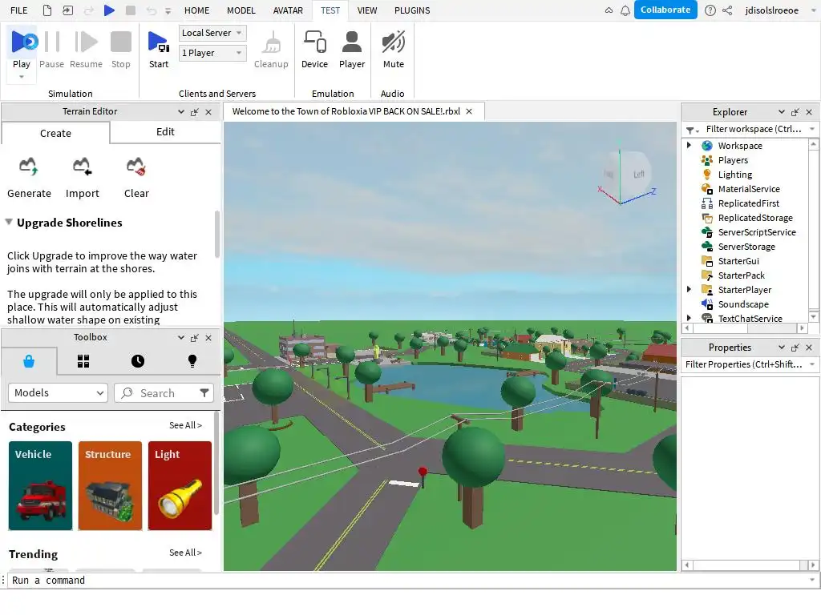Collapse the Upgrade Shorelines section
This screenshot has width=821, height=615.
(x=9, y=222)
